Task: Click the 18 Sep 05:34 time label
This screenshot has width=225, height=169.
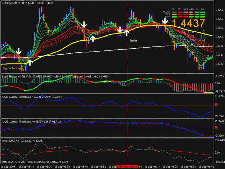Action: (62, 167)
